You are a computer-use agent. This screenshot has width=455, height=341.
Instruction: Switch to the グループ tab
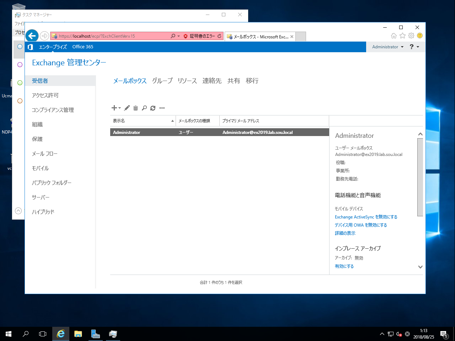tap(162, 81)
